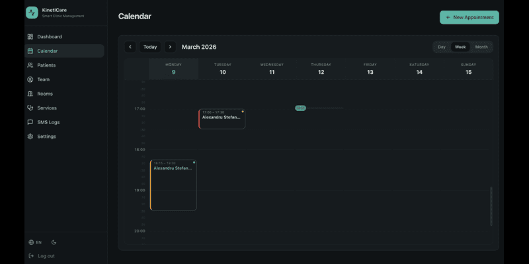Switch calendar to Month view
Image resolution: width=529 pixels, height=264 pixels.
click(x=481, y=47)
